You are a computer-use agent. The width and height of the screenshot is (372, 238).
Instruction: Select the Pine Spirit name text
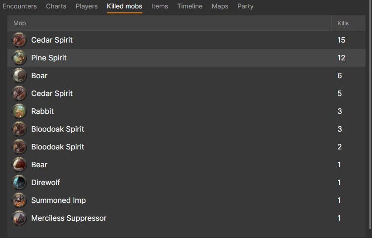click(x=49, y=58)
